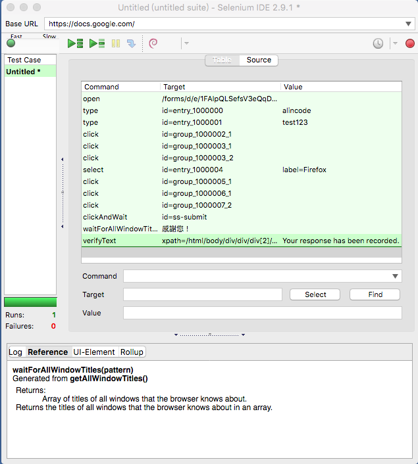This screenshot has width=418, height=464.
Task: Click the spiral rollup rules icon
Action: [153, 43]
